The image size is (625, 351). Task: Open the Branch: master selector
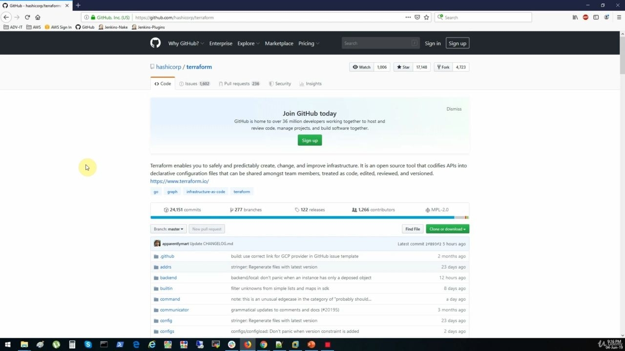coord(168,229)
